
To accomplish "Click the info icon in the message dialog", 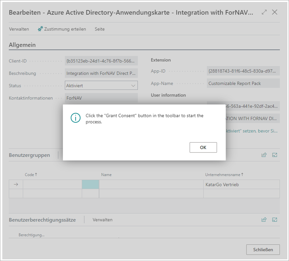I will click(76, 118).
